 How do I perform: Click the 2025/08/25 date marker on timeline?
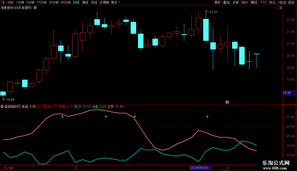coord(200,168)
